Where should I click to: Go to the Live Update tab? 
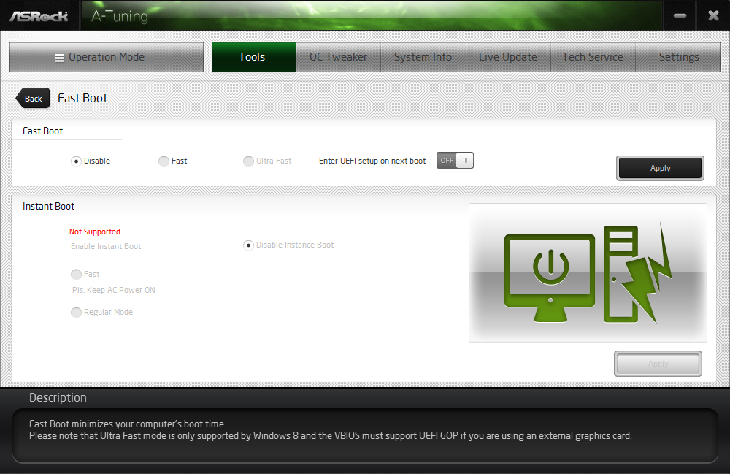coord(508,57)
